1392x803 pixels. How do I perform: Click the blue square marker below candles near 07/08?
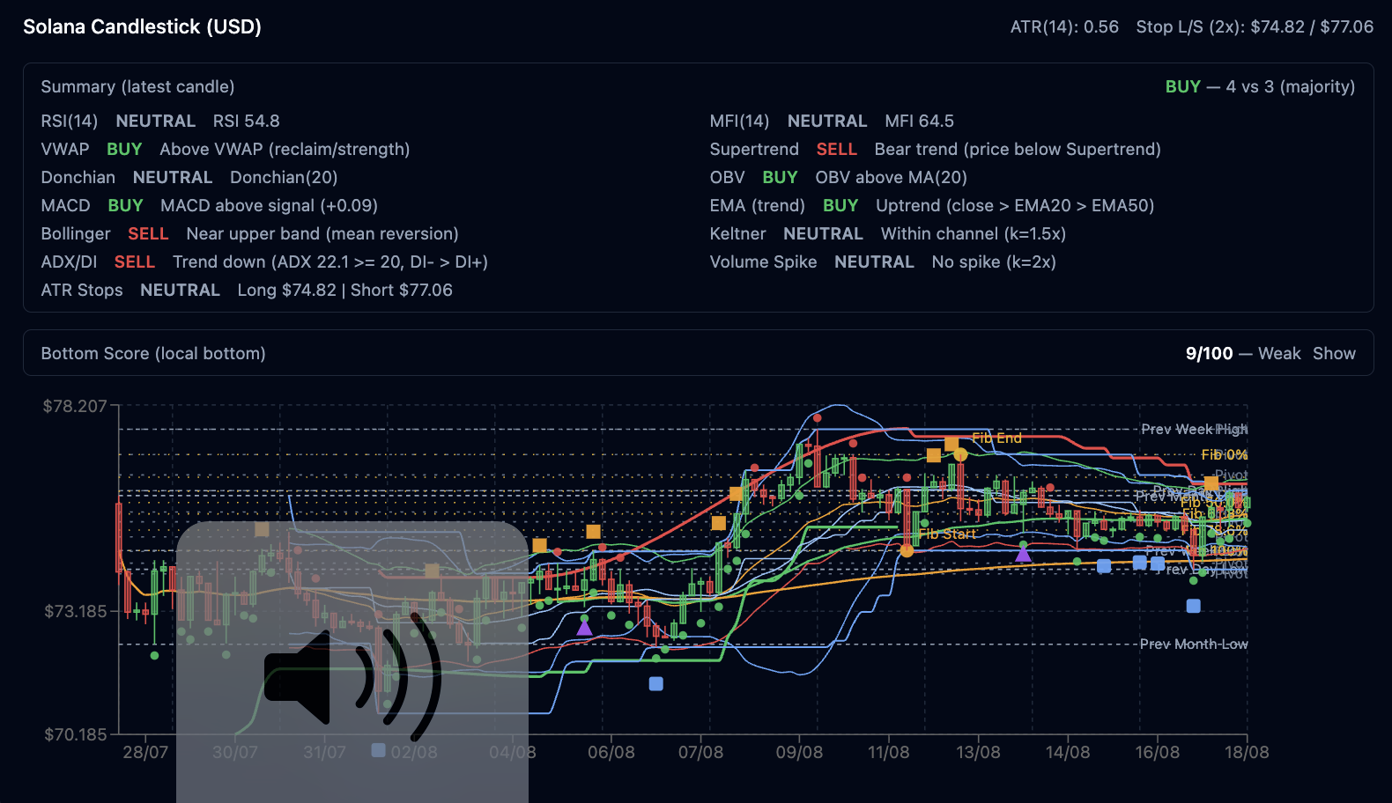[655, 683]
